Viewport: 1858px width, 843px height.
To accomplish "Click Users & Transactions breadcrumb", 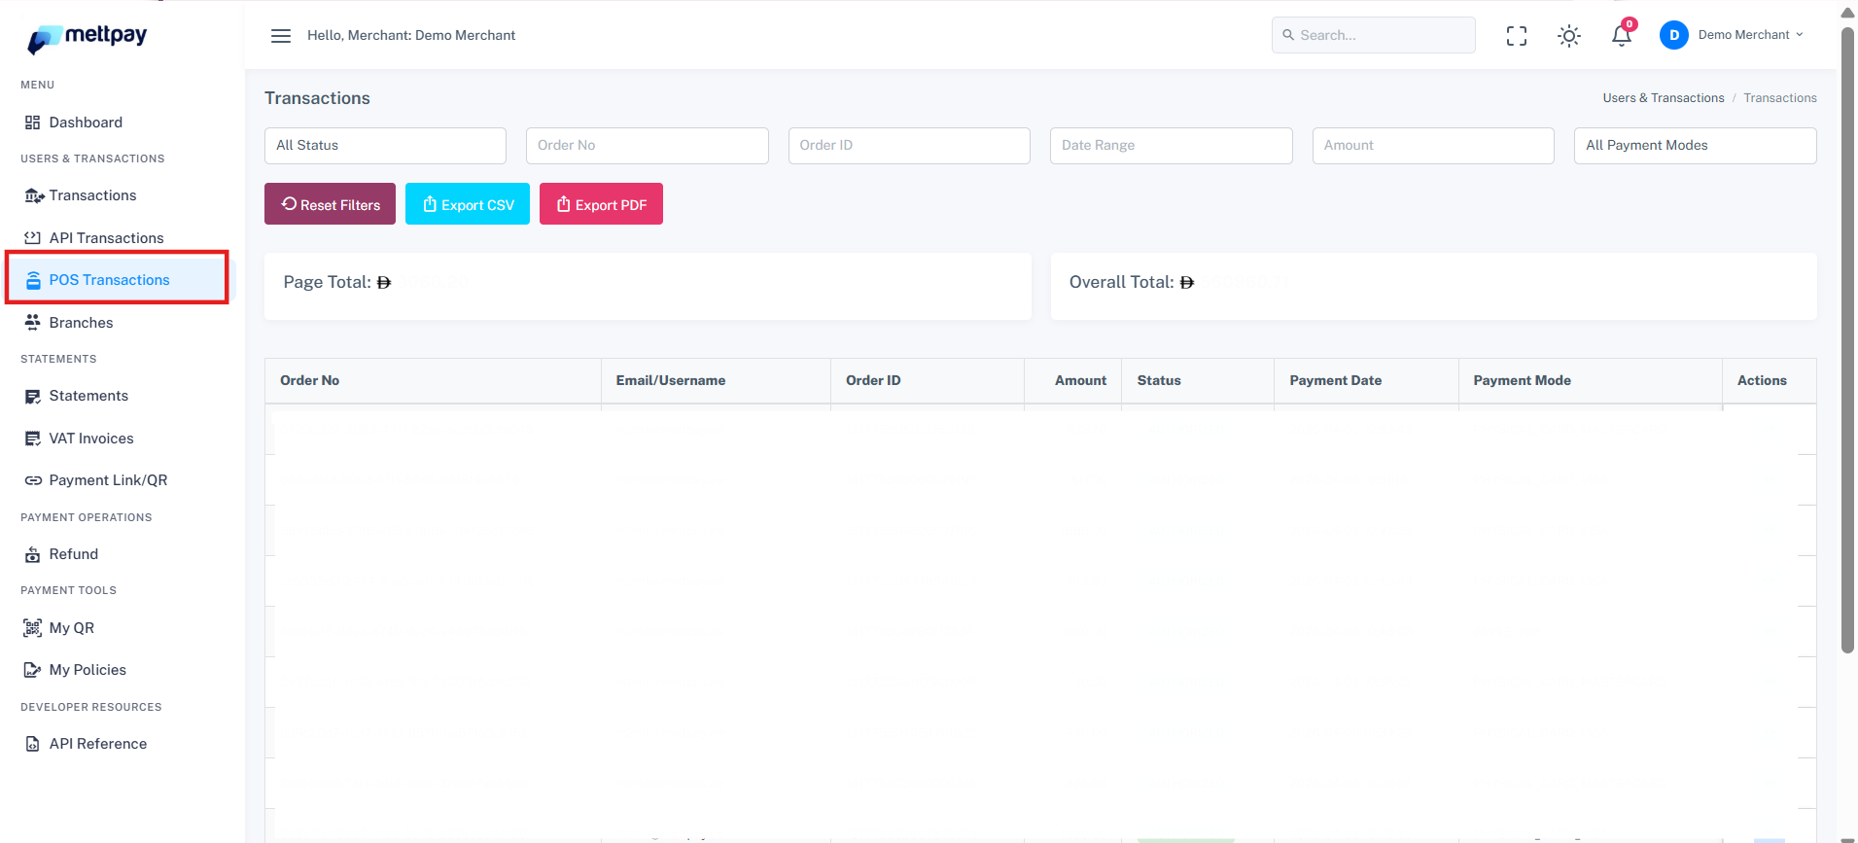I will (x=1664, y=98).
